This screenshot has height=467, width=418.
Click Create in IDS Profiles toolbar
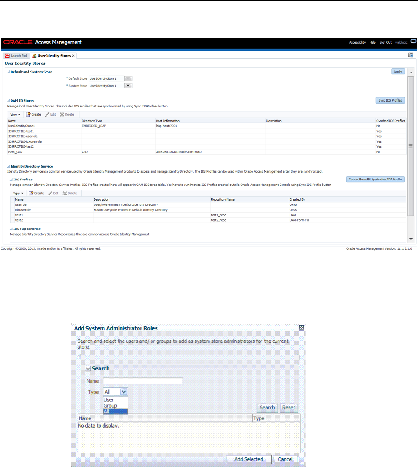pos(36,193)
